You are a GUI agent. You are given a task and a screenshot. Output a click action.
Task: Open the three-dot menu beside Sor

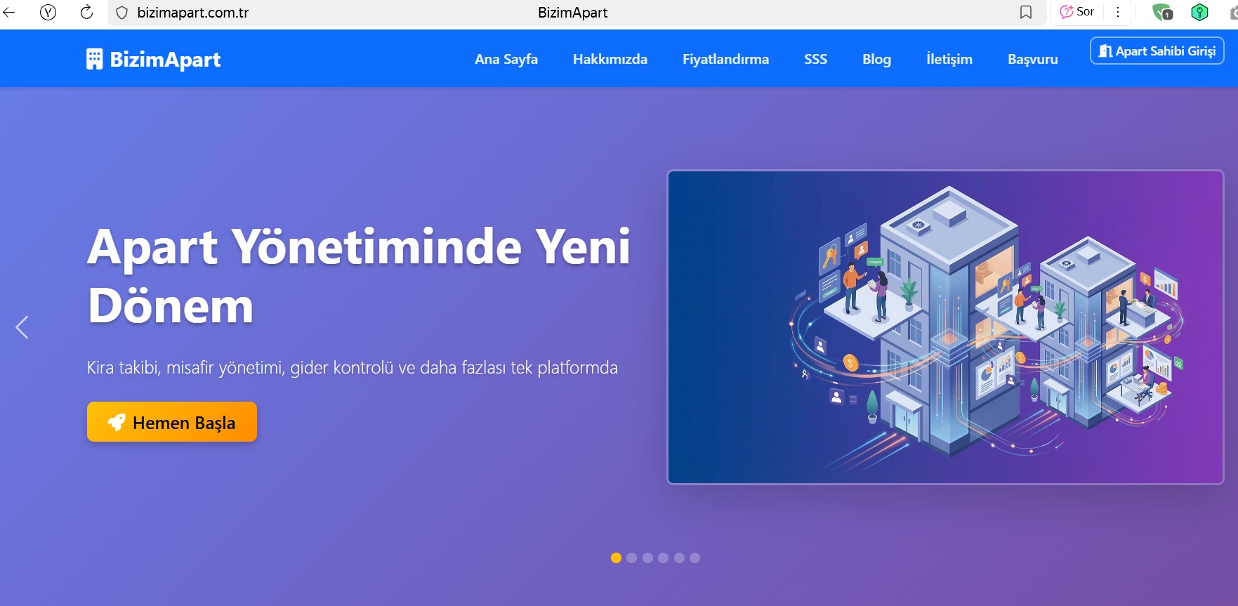click(x=1118, y=12)
